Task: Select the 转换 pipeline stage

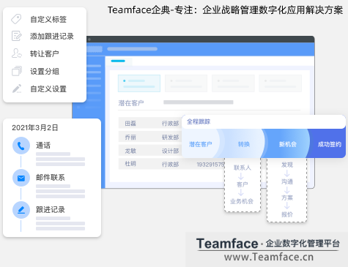Action: point(244,144)
